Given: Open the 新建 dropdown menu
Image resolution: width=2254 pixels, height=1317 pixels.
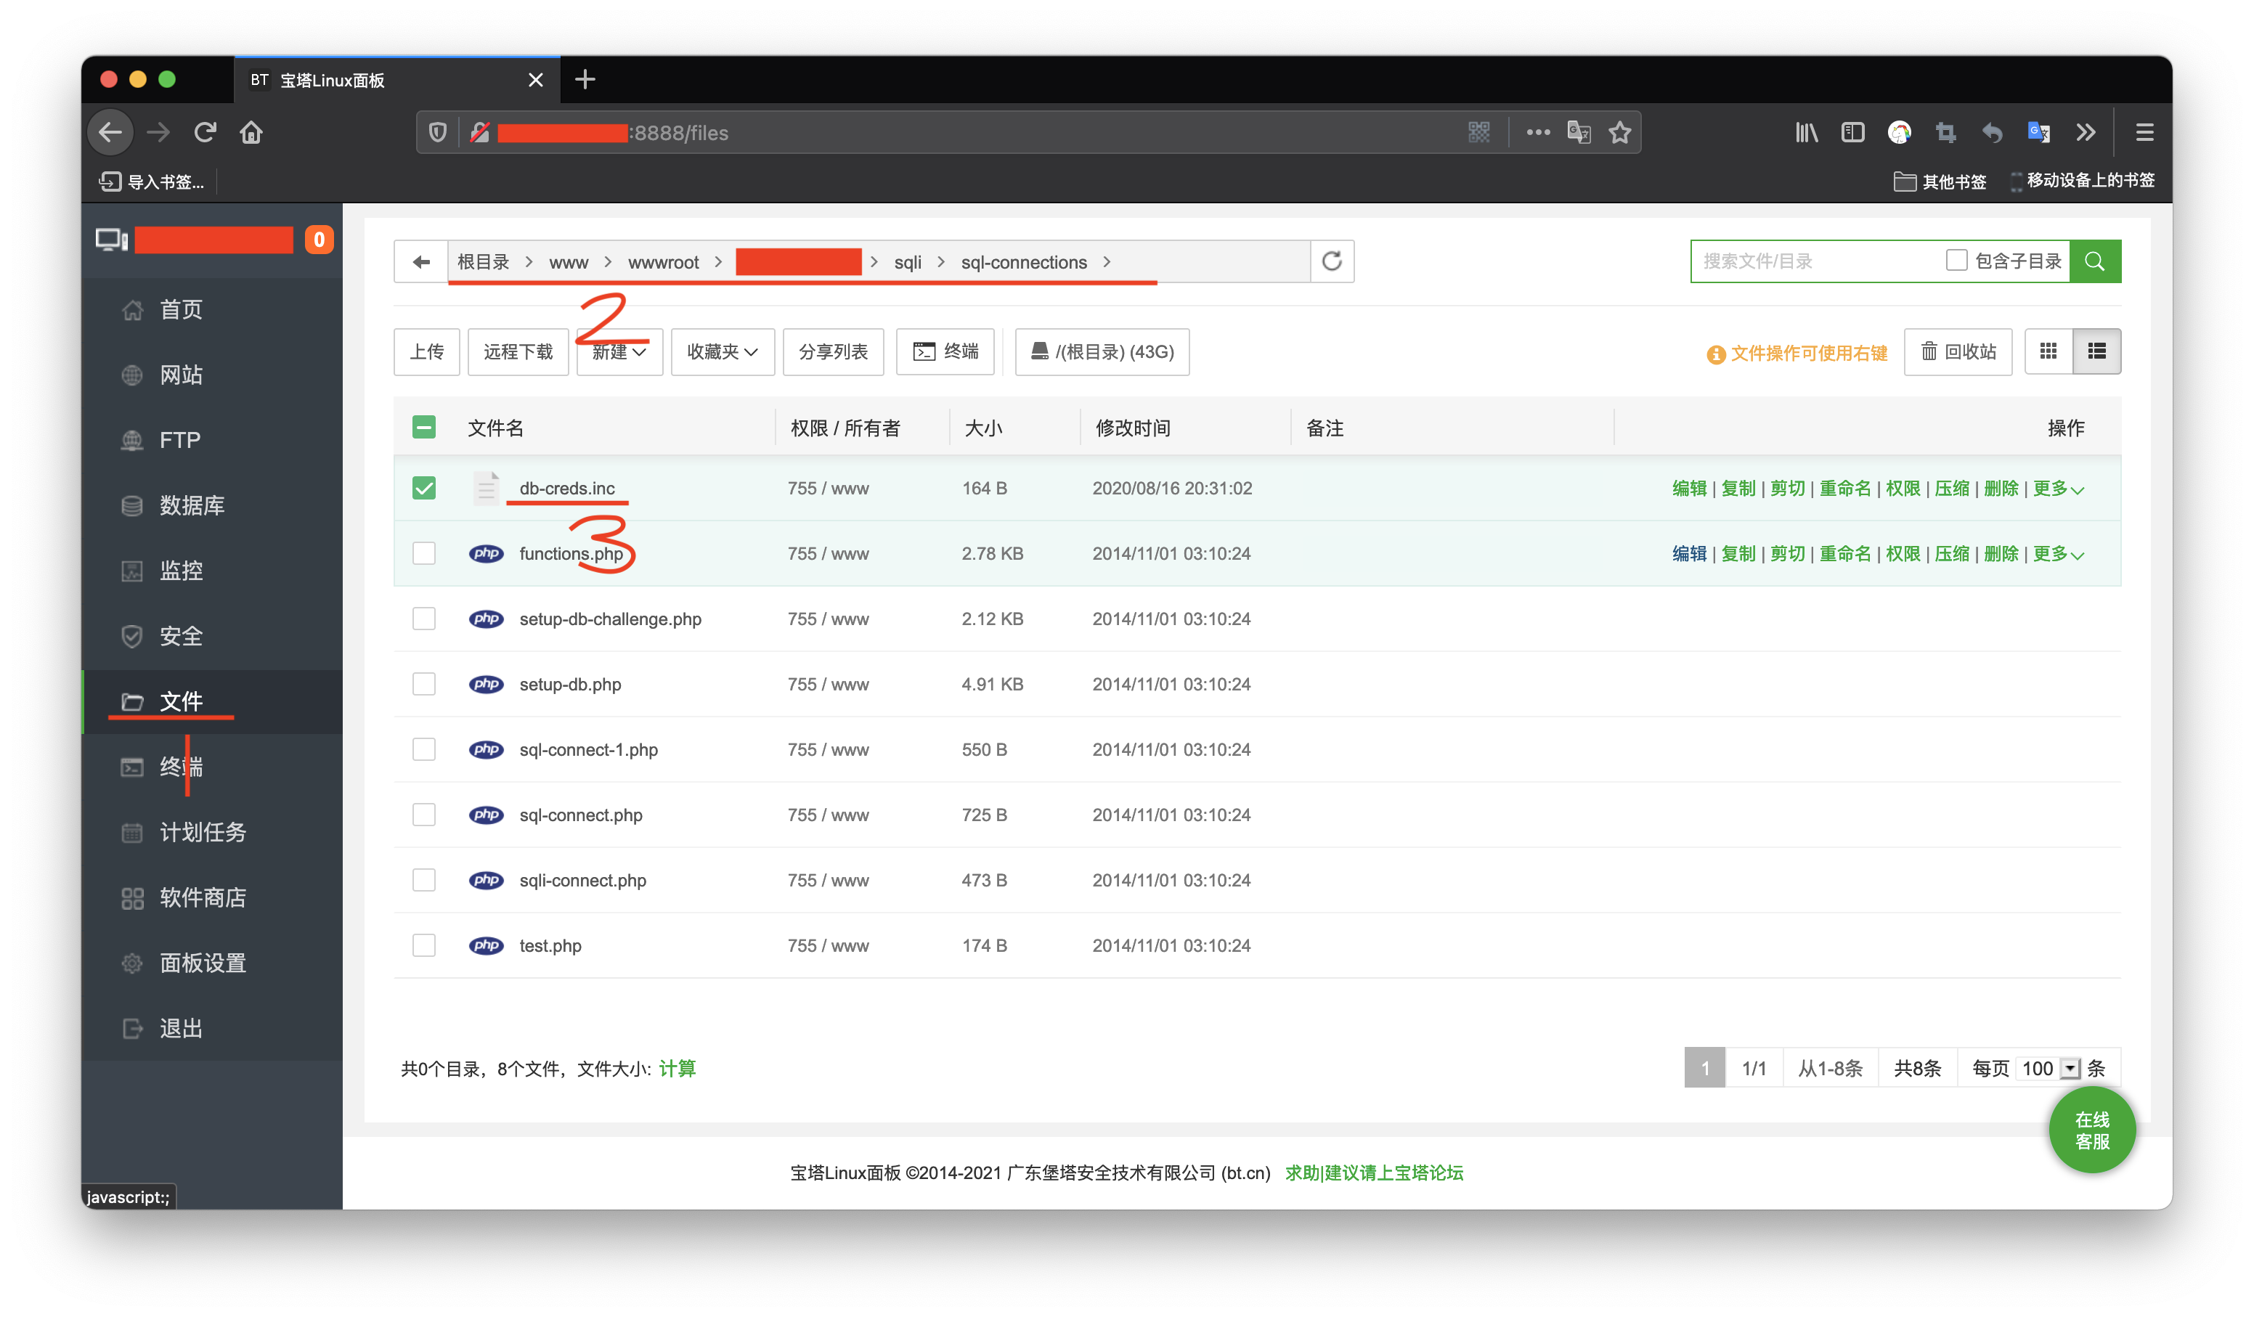Looking at the screenshot, I should [619, 351].
